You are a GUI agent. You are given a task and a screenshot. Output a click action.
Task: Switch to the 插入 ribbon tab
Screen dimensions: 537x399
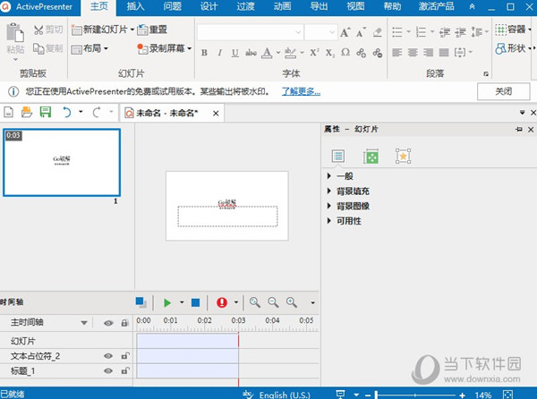pos(136,6)
